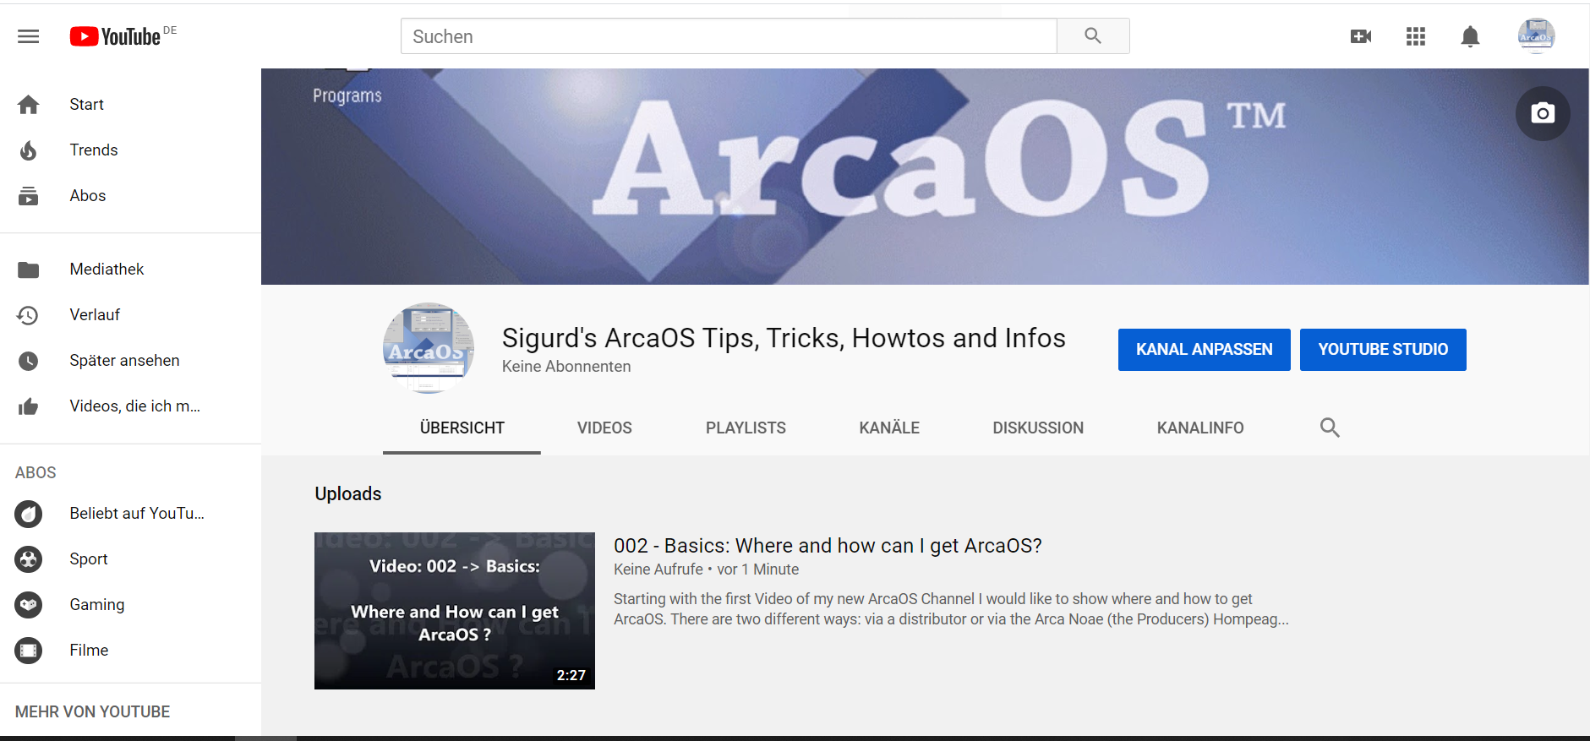The width and height of the screenshot is (1590, 741).
Task: Click the Uploads section heading
Action: [x=348, y=494]
